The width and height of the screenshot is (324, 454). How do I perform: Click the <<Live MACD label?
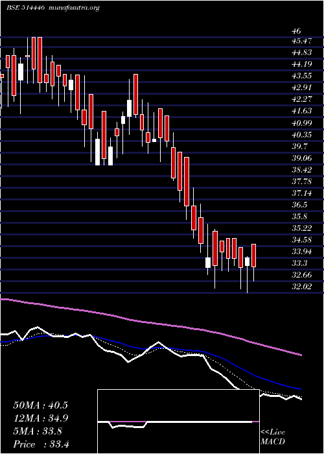273,437
